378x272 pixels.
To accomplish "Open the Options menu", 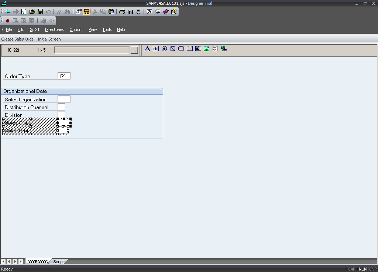I will point(76,29).
